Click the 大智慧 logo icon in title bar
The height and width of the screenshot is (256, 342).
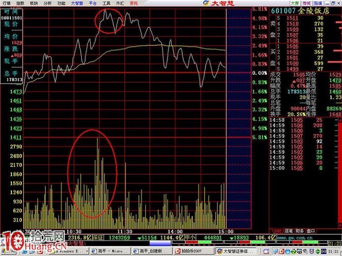[x=206, y=3]
